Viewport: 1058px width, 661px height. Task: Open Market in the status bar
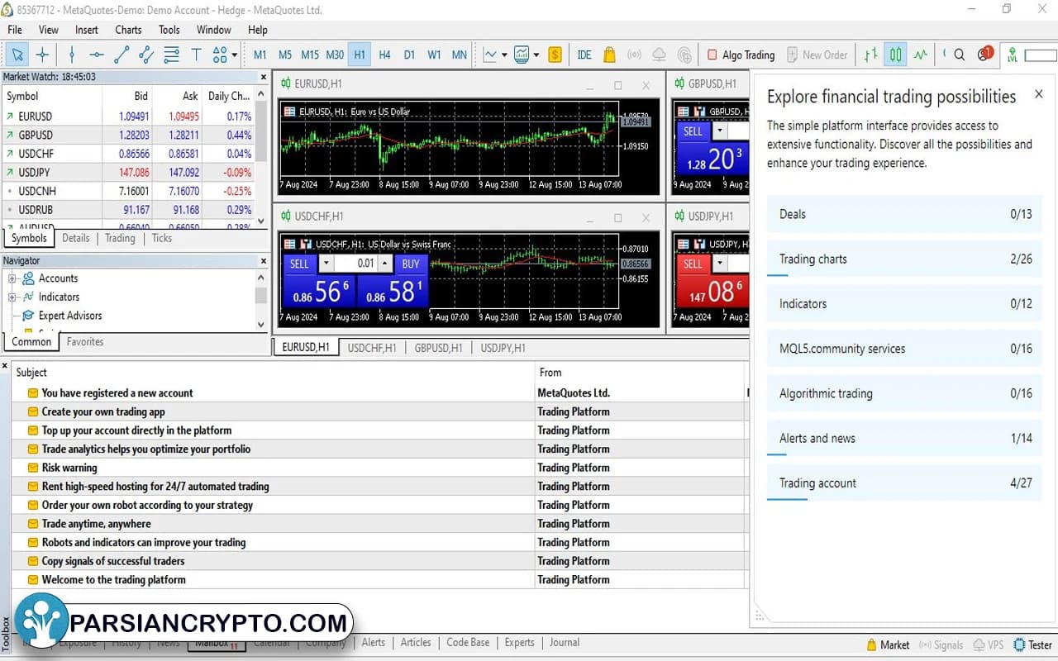pyautogui.click(x=888, y=645)
